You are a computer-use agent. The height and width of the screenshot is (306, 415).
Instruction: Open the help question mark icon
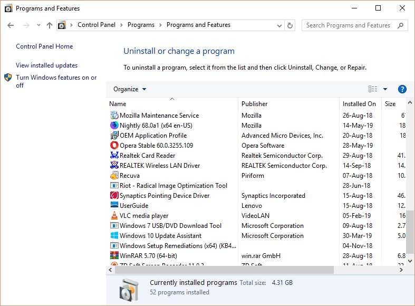coord(402,89)
